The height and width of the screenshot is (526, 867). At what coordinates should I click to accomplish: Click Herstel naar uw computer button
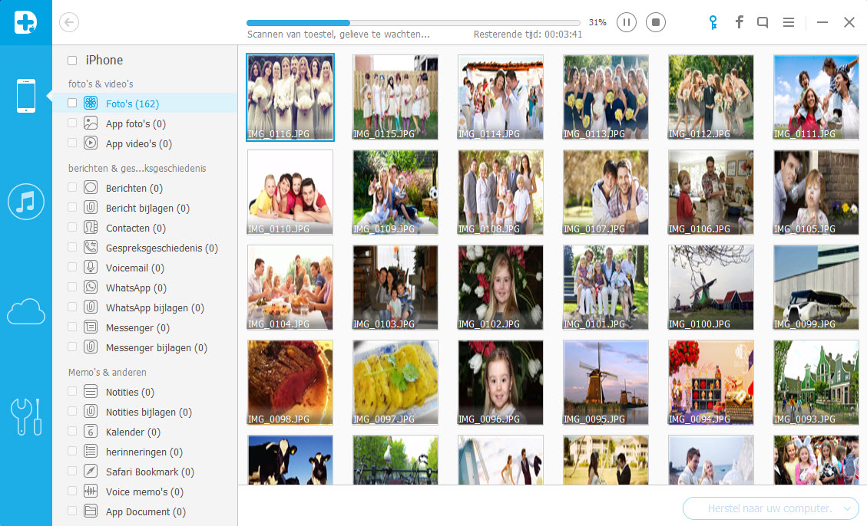pyautogui.click(x=770, y=508)
